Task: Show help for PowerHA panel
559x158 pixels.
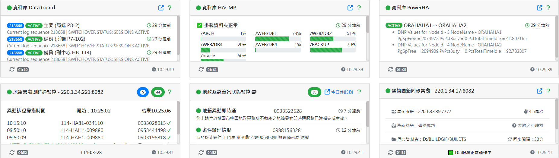Action: click(x=548, y=8)
